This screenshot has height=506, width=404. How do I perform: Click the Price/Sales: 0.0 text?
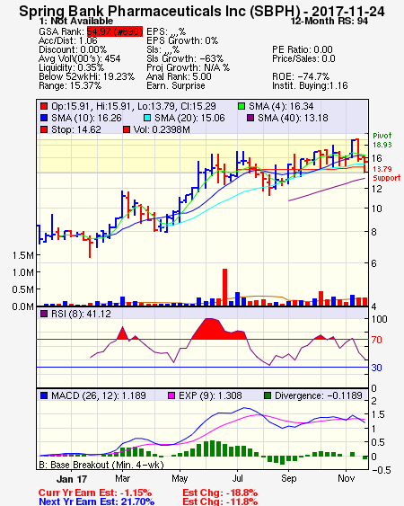click(303, 58)
